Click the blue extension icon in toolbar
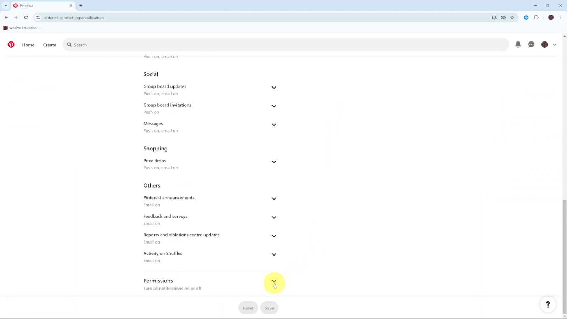Screen dimensions: 567x319 click(x=526, y=17)
